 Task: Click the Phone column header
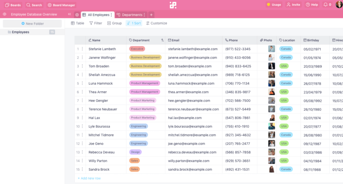[240, 40]
